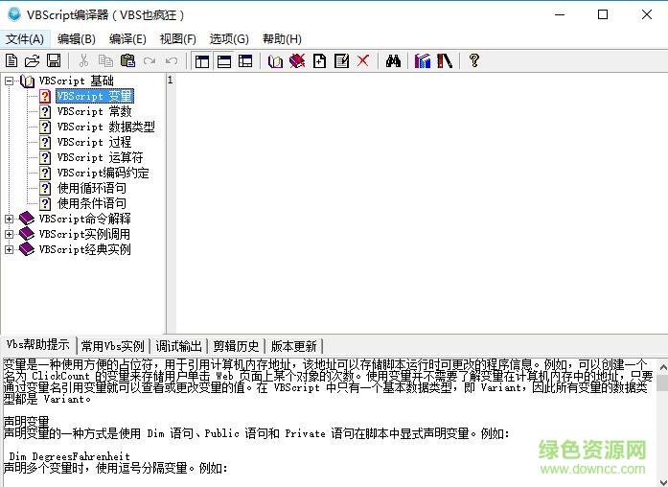The image size is (668, 487).
Task: Toggle the left tree panel layout icon
Action: click(202, 61)
